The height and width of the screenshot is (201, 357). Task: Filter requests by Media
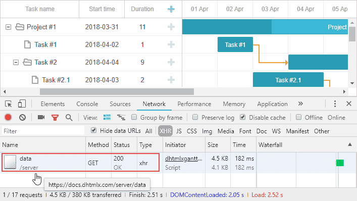[226, 131]
